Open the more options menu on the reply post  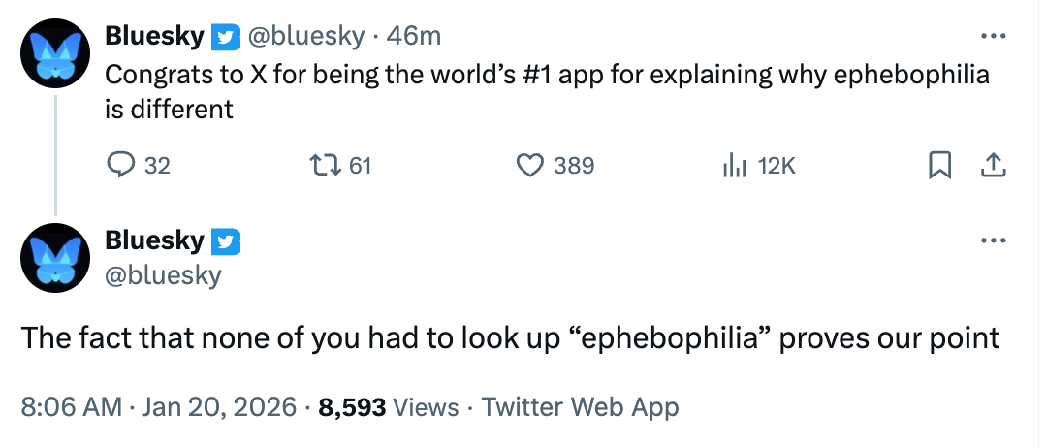coord(993,240)
